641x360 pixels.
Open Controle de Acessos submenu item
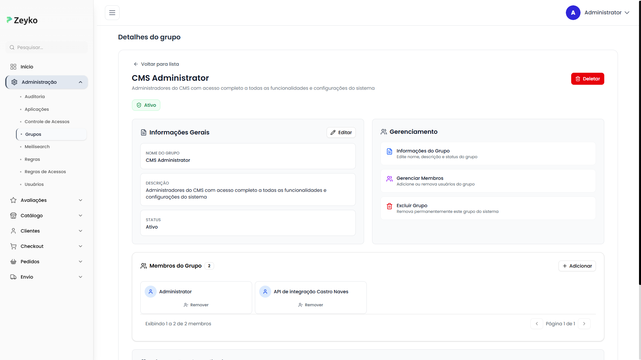coord(47,121)
